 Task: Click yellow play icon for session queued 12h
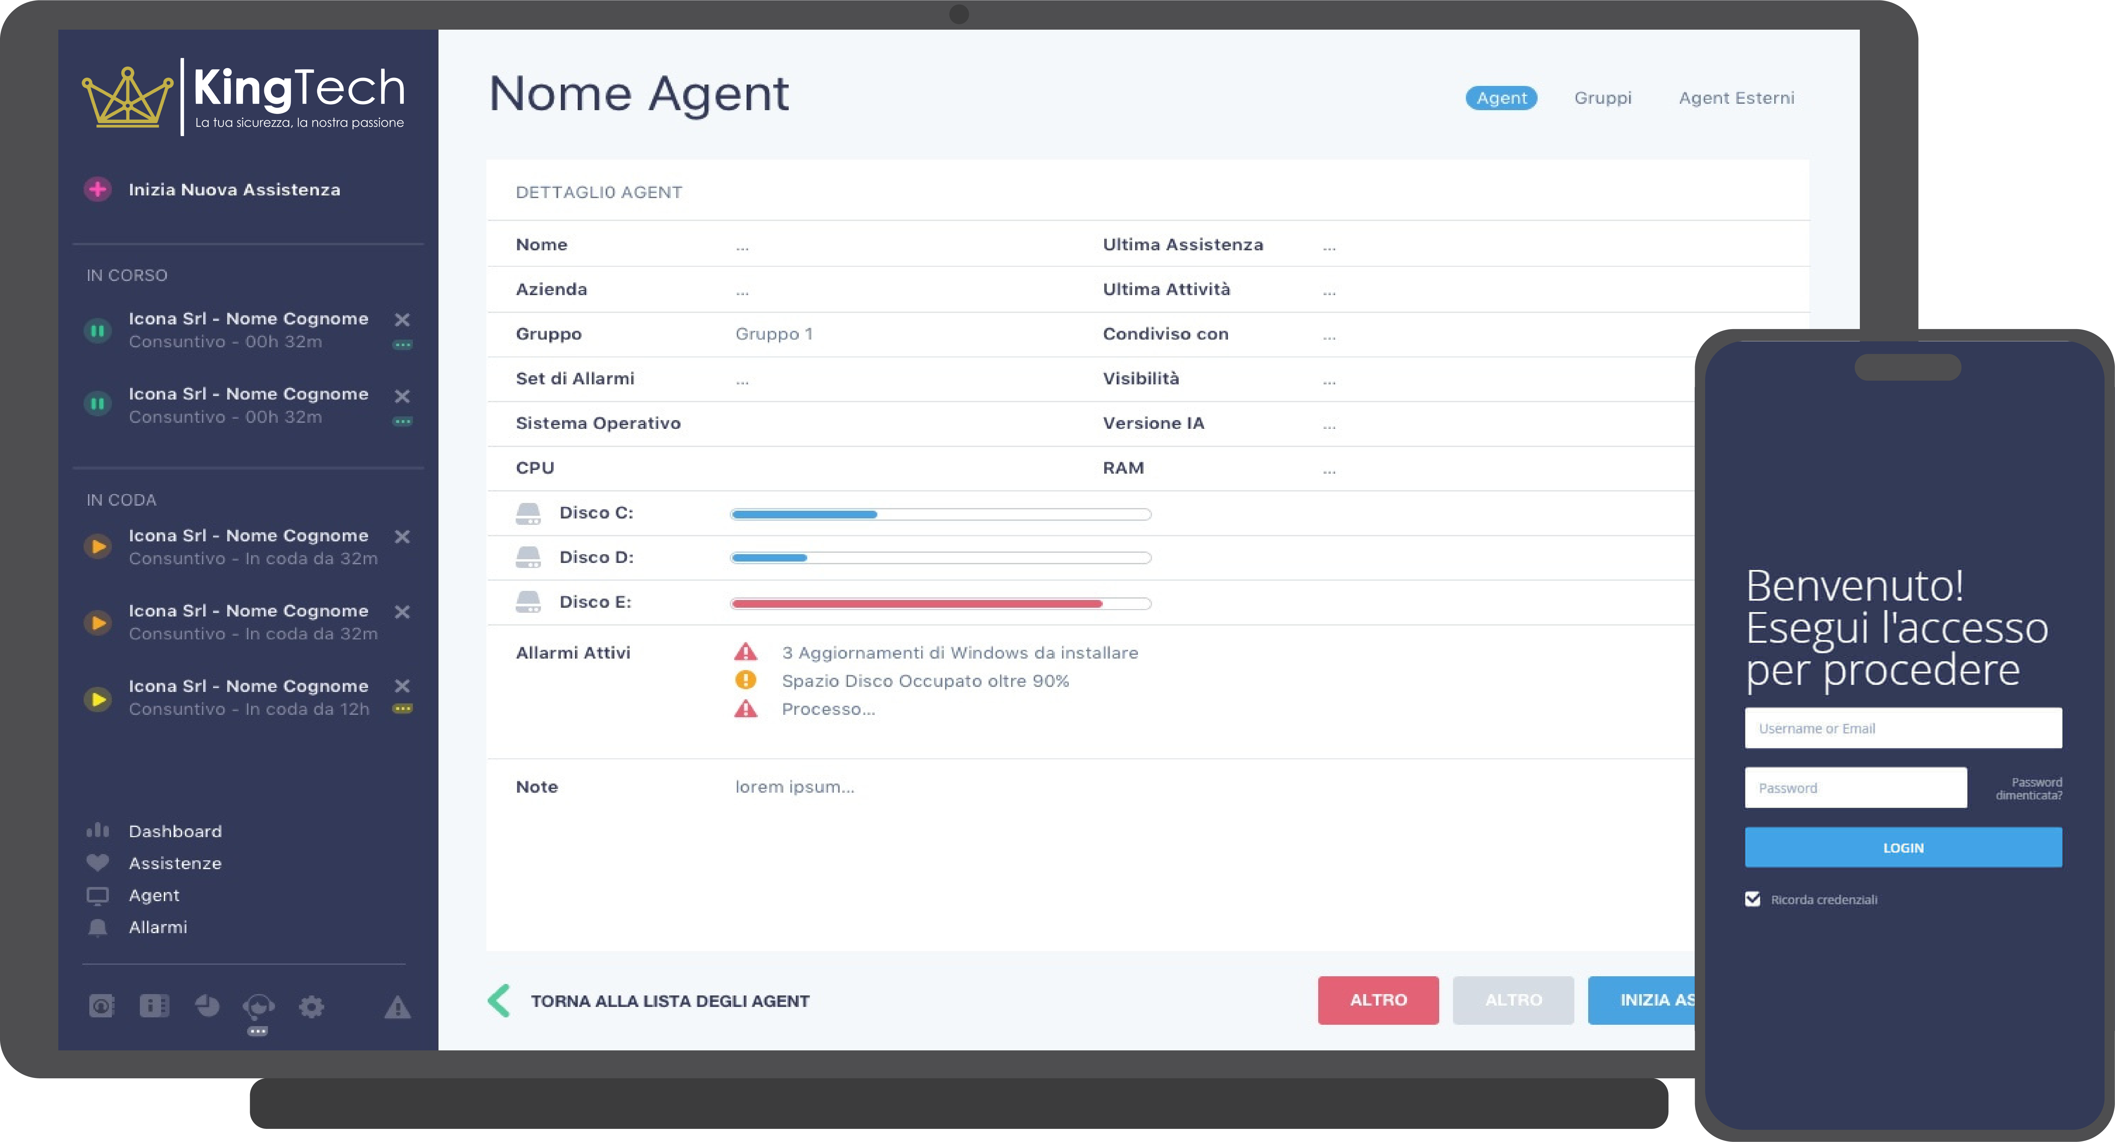tap(98, 699)
